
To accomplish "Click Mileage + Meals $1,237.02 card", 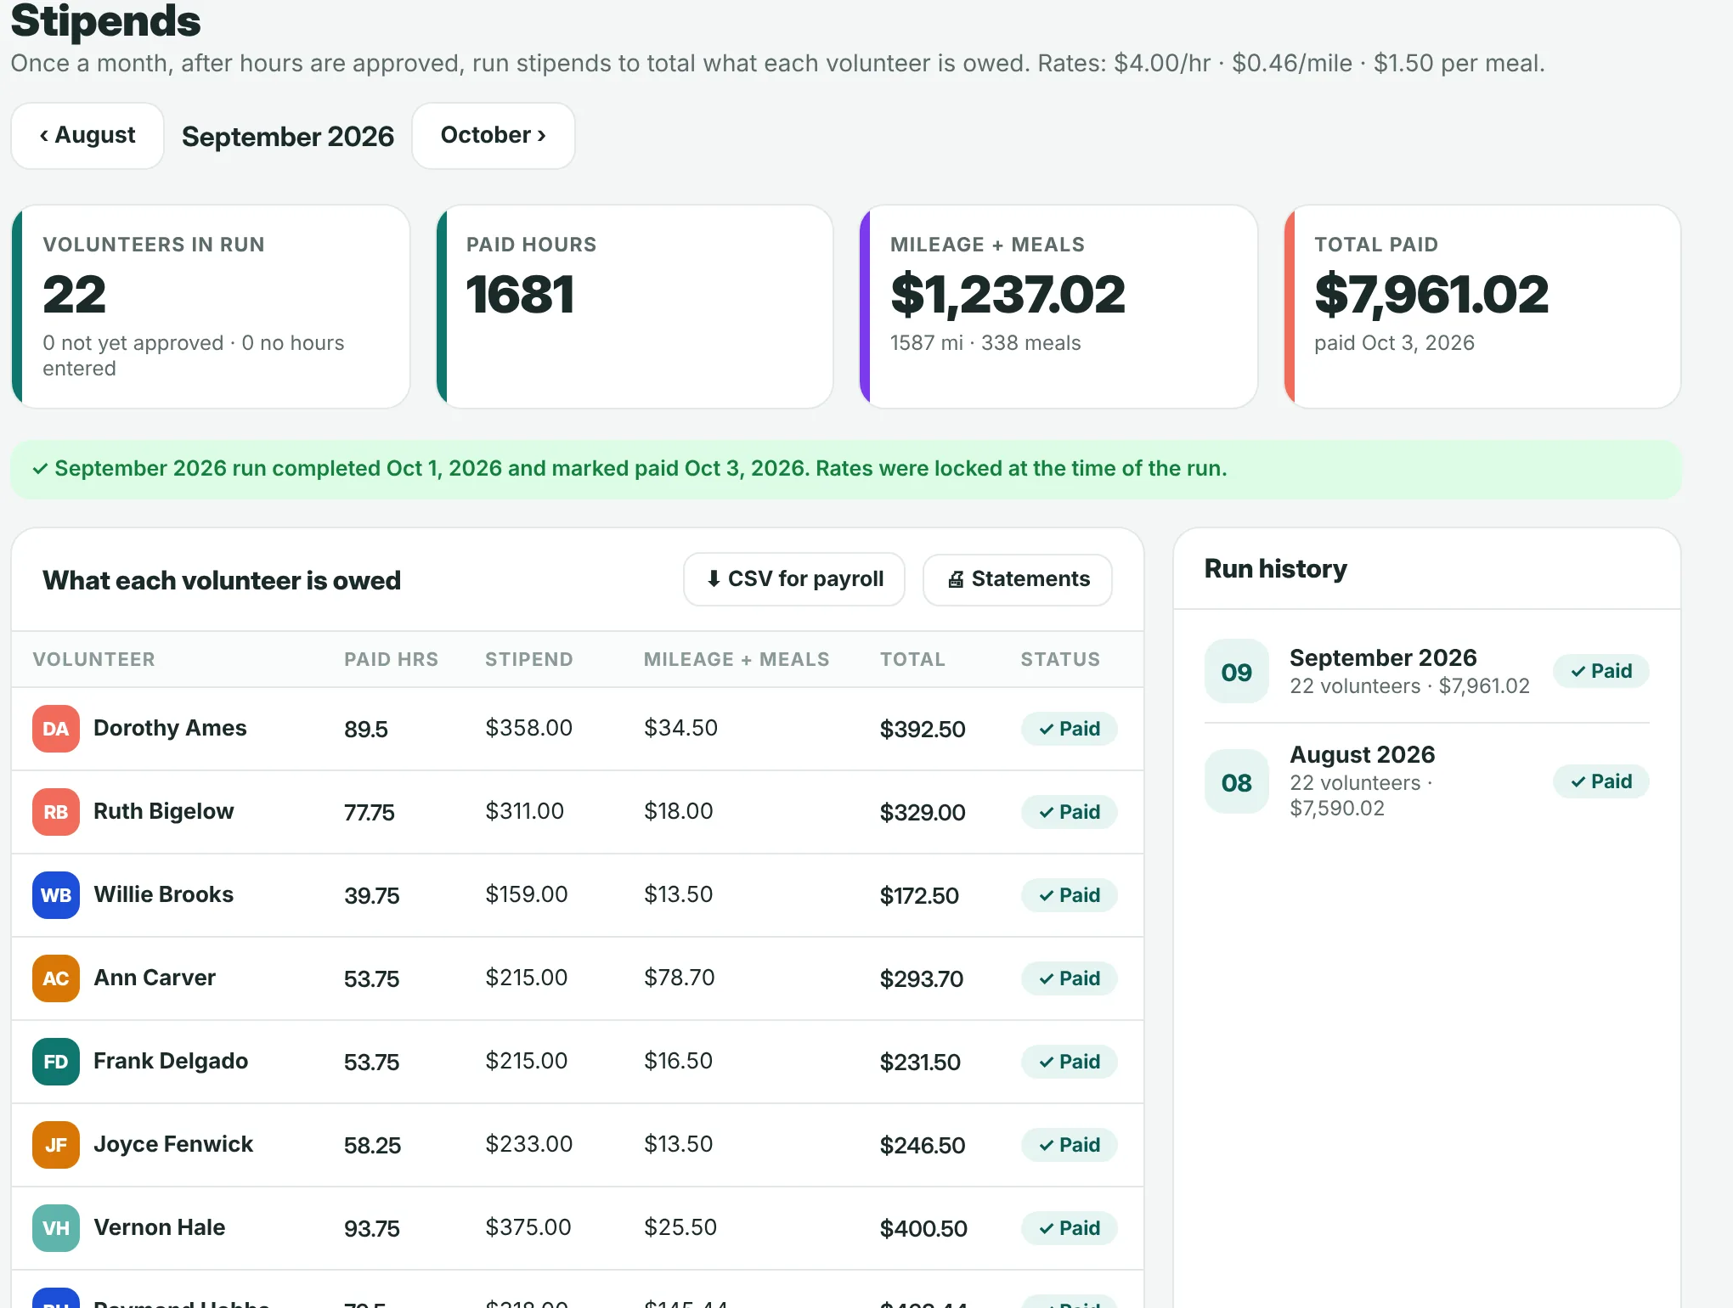I will pos(1058,307).
